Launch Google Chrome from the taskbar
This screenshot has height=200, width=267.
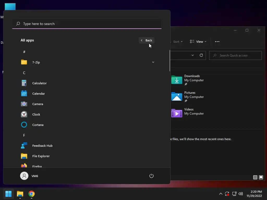pos(32,194)
